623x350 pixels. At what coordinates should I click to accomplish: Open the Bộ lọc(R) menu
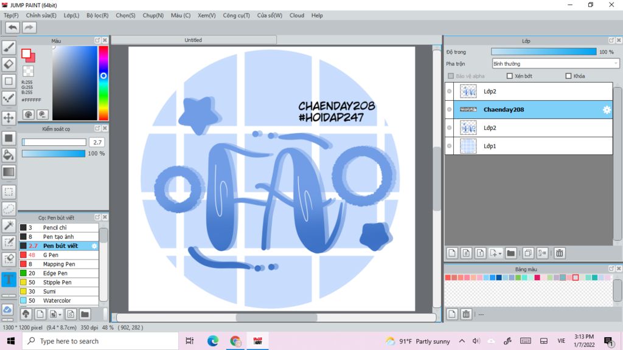97,15
